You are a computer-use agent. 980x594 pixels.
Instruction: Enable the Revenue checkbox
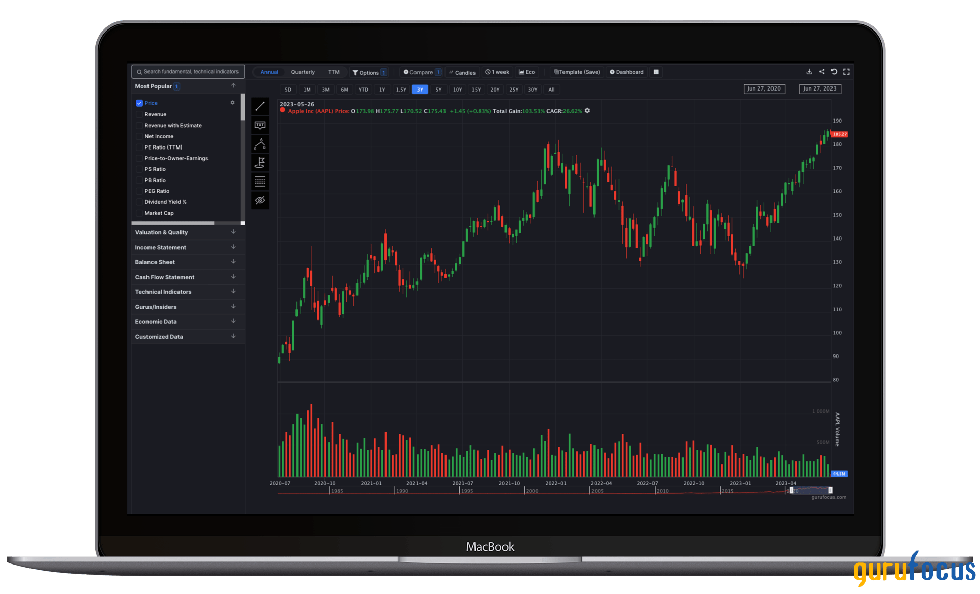tap(139, 114)
